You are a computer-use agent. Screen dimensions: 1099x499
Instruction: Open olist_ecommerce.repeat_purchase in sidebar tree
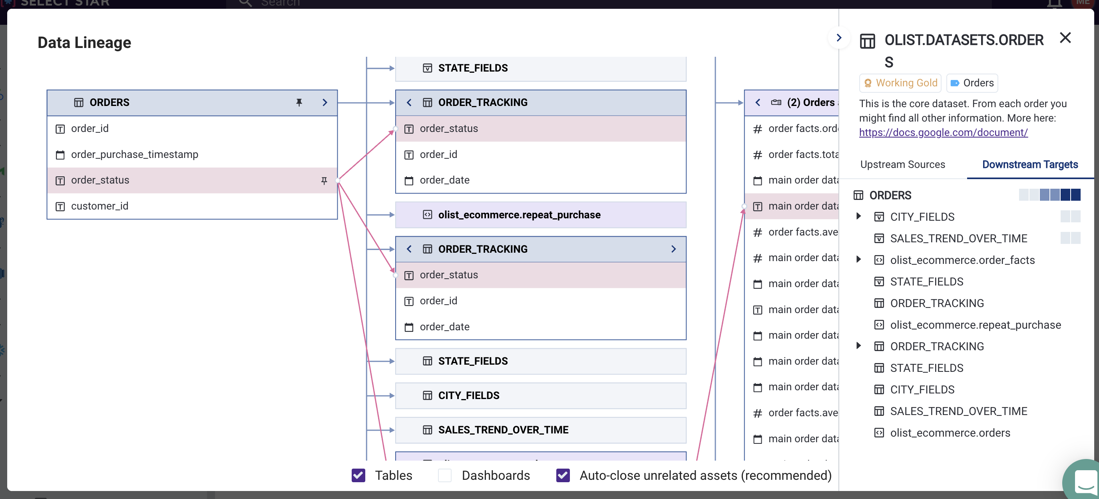pos(975,325)
